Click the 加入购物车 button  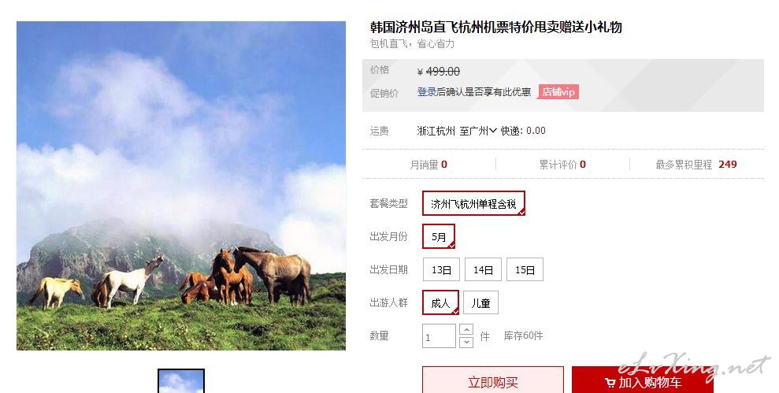coord(643,380)
